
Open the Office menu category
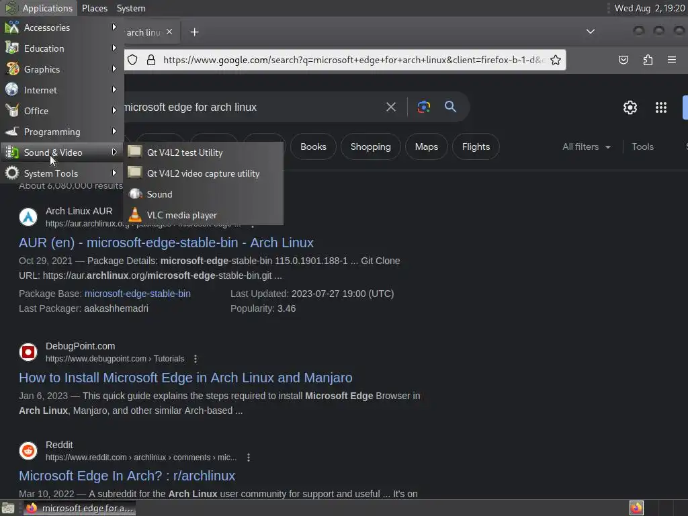pos(62,111)
